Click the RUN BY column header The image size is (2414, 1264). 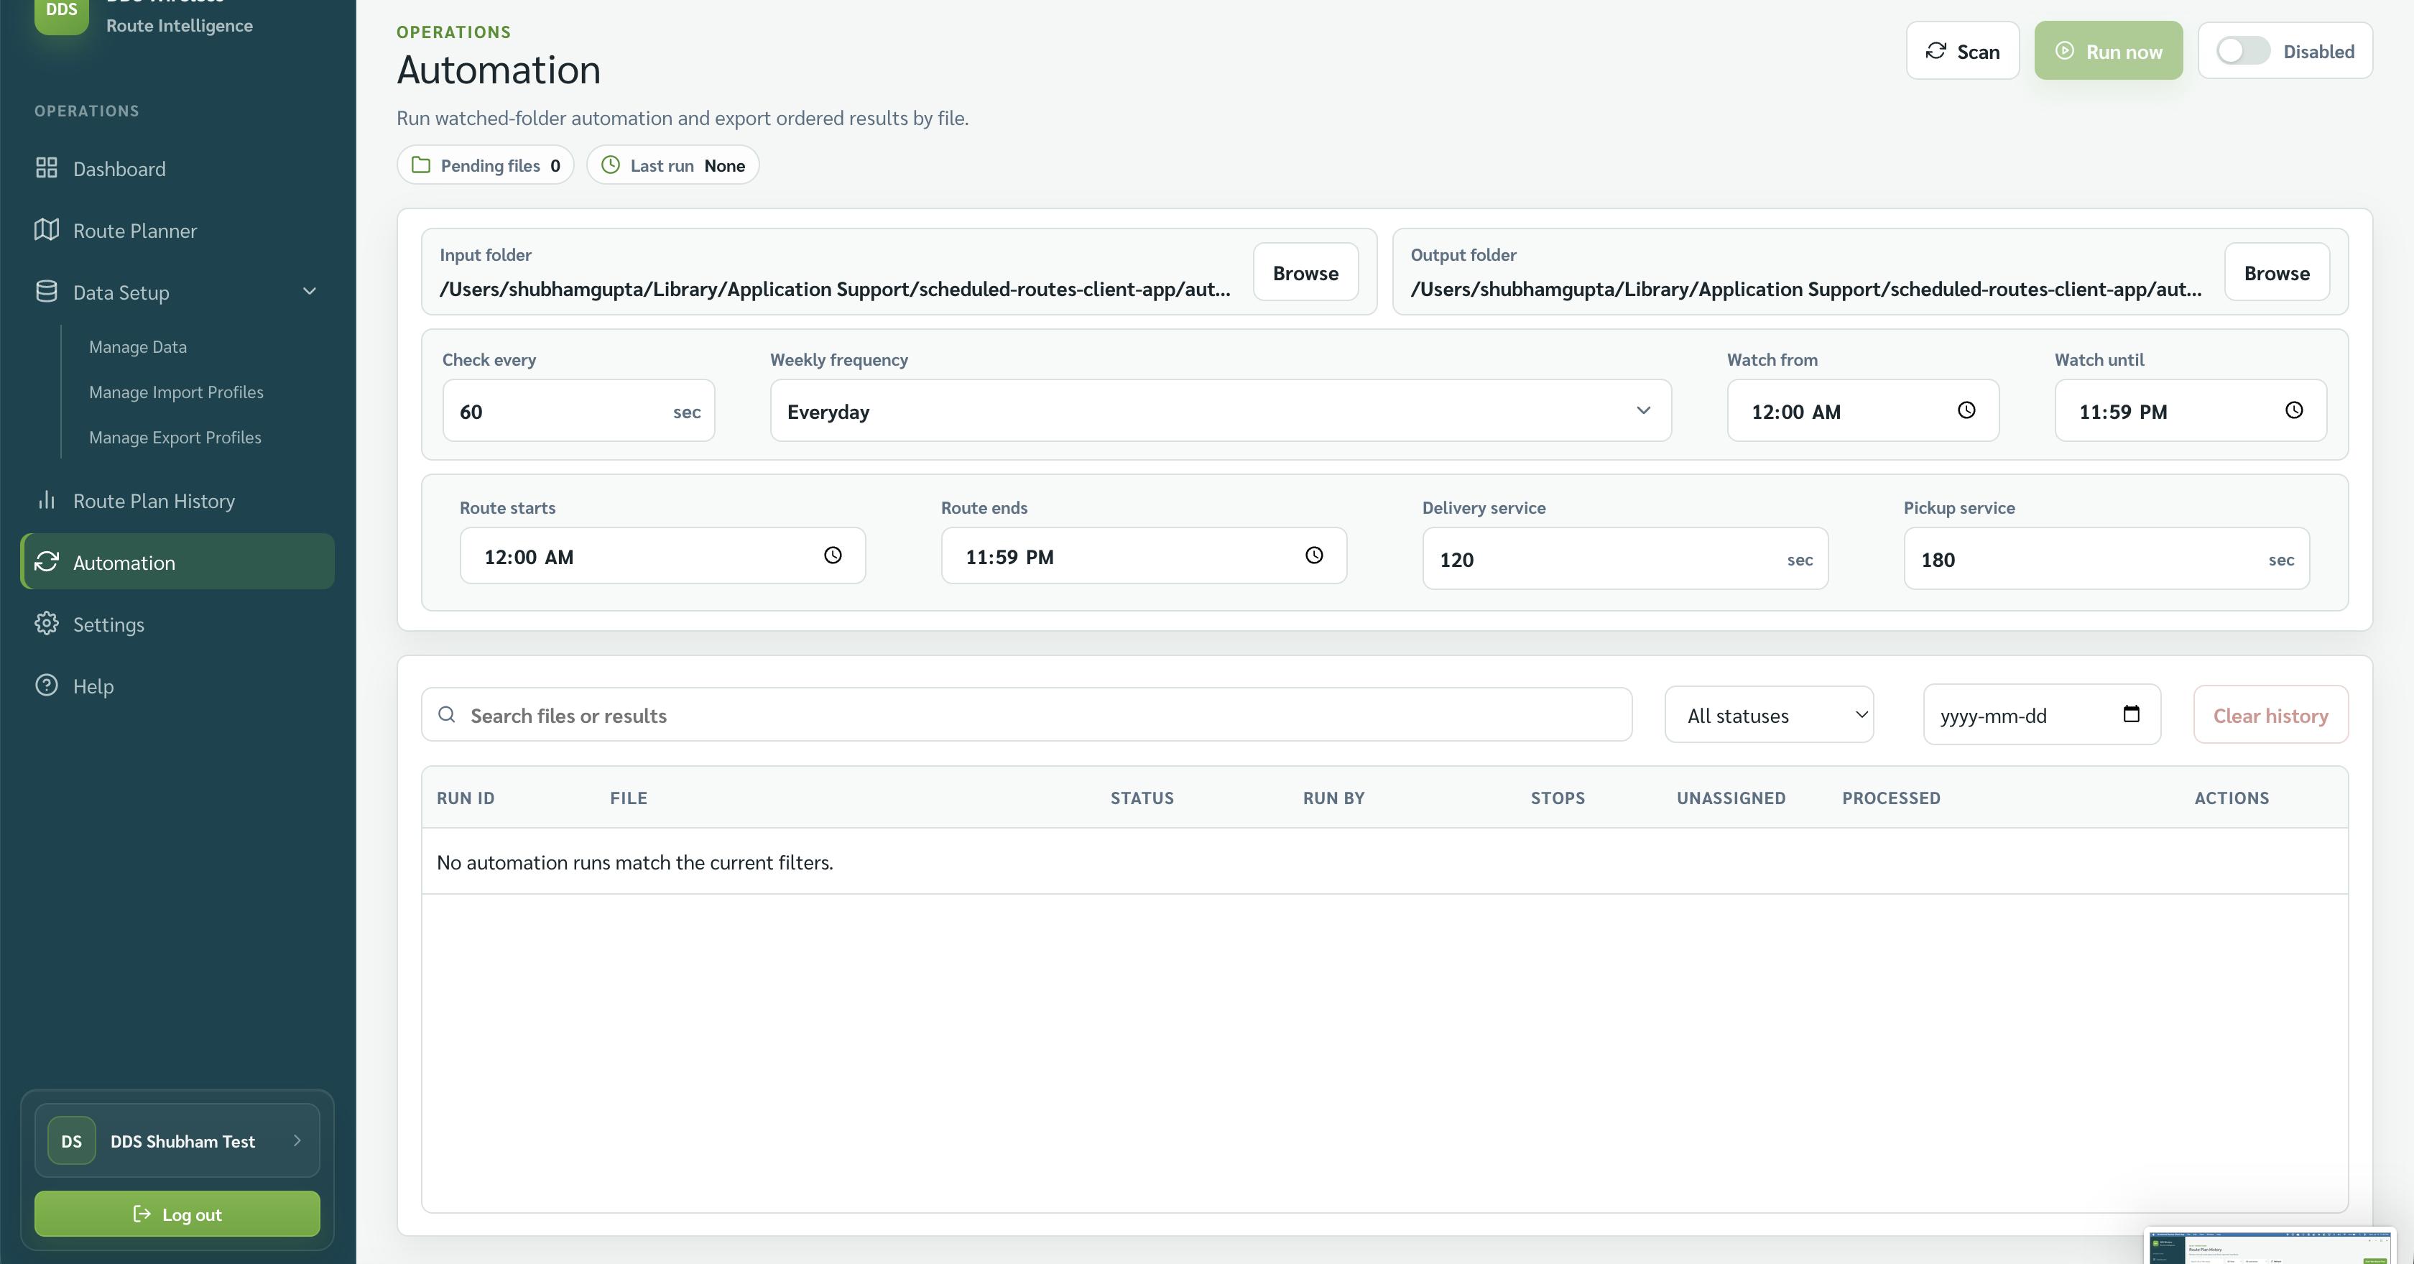pyautogui.click(x=1333, y=798)
